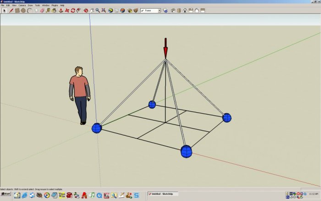Select the Zoom magnifier tool
The image size is (321, 201).
tap(98, 10)
